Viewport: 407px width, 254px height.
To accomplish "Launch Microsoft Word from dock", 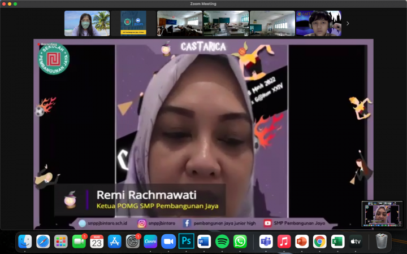I will (x=204, y=242).
